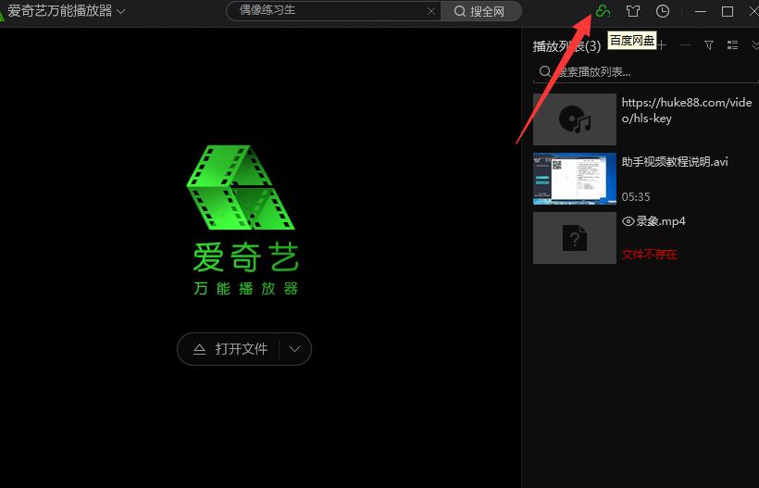Click the 打开文件 button
This screenshot has height=488, width=759.
point(231,349)
